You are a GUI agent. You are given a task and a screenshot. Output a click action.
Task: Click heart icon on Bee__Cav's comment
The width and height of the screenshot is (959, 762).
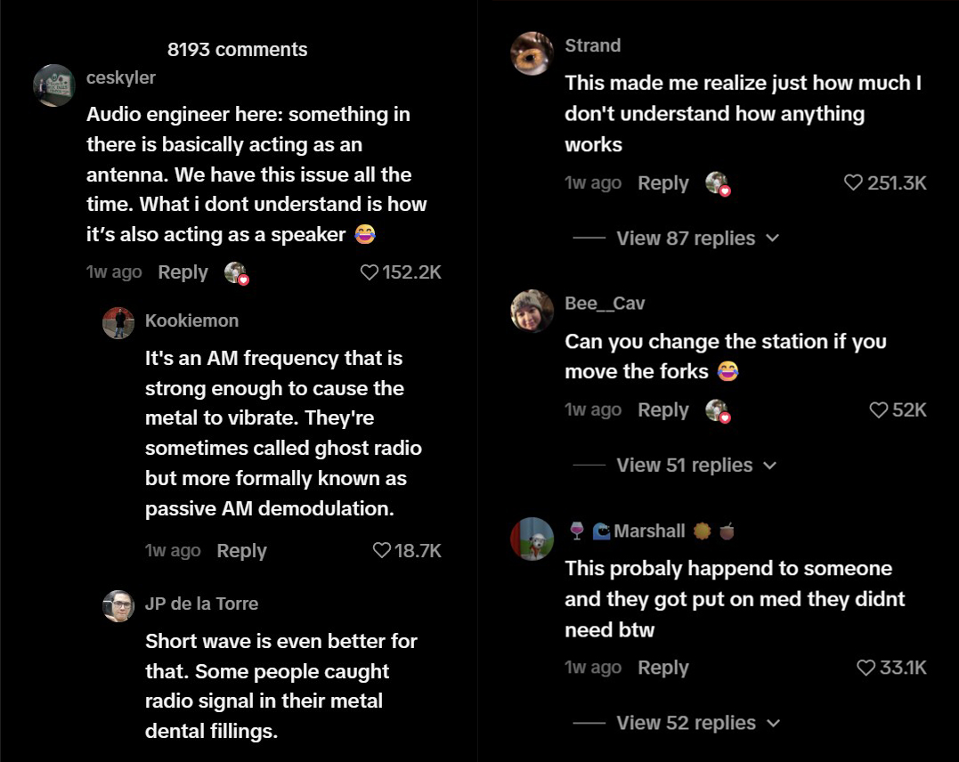[878, 410]
